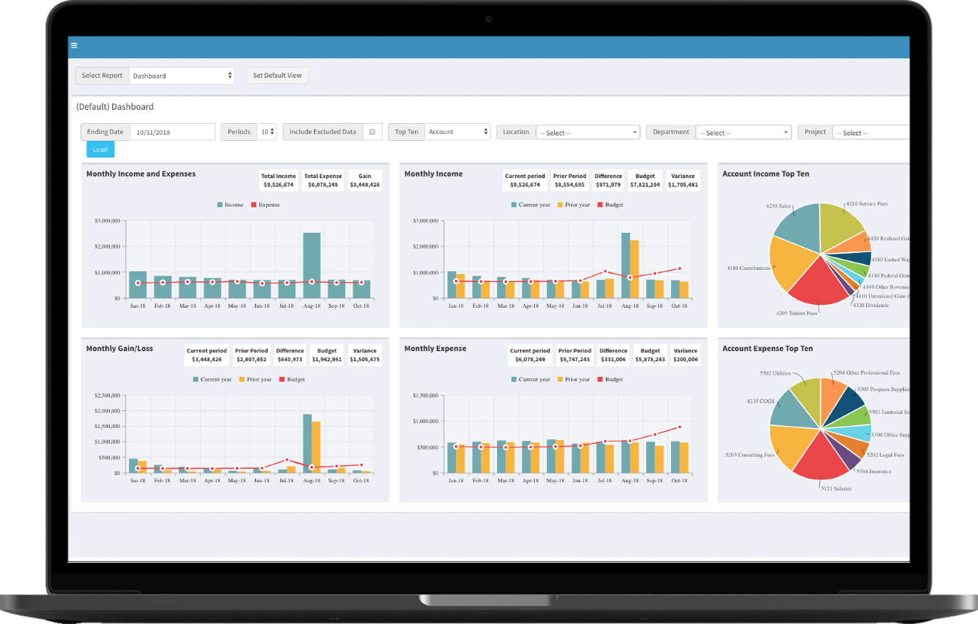Open the Department filter dropdown

(743, 132)
